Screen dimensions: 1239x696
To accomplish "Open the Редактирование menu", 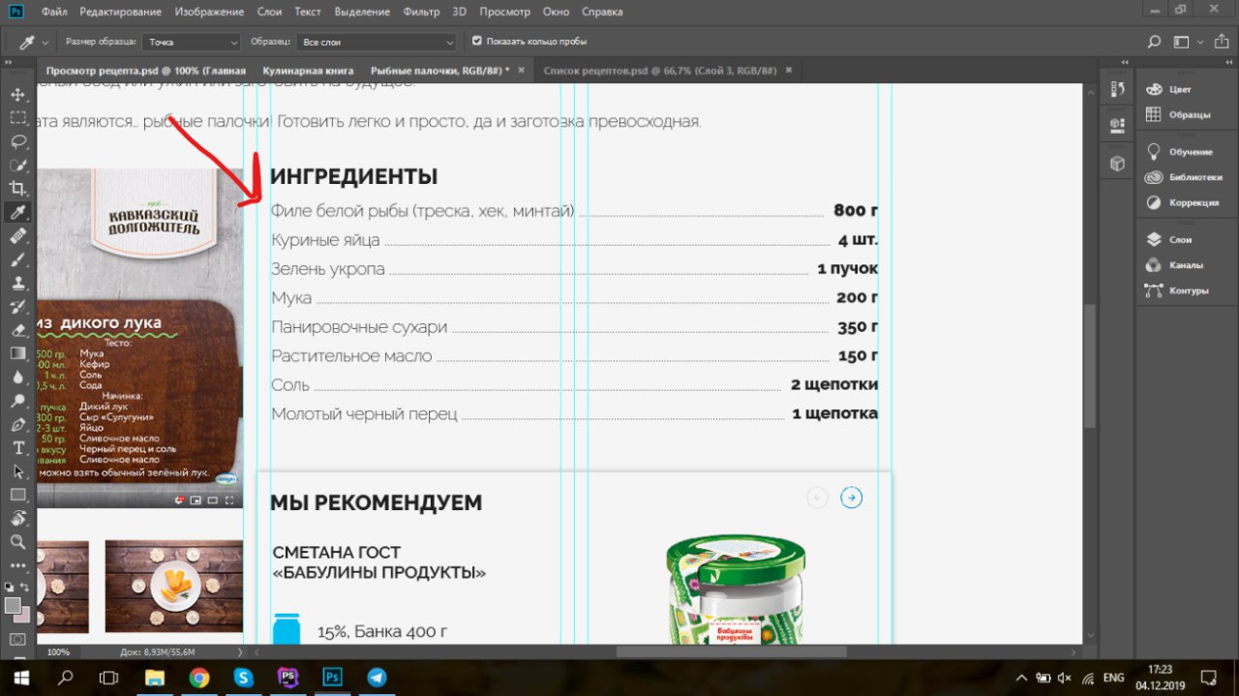I will (122, 12).
